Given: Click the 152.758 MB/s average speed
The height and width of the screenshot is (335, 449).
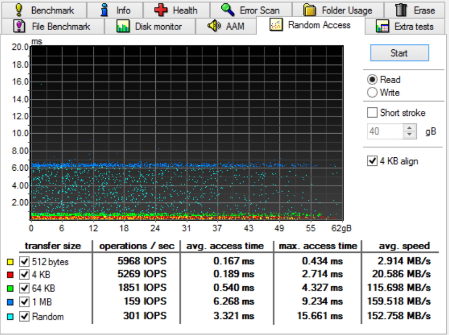Looking at the screenshot, I should click(399, 316).
